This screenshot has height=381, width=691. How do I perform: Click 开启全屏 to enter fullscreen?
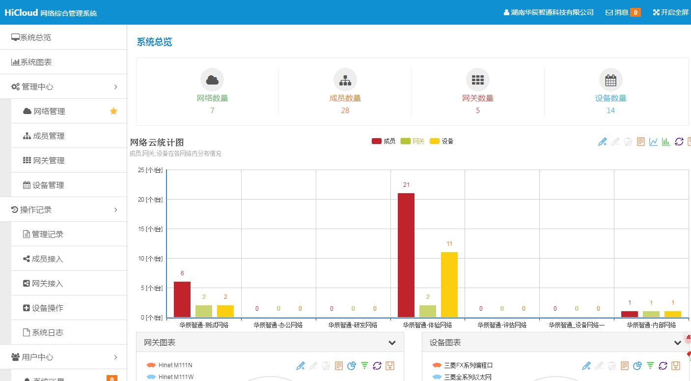point(670,12)
